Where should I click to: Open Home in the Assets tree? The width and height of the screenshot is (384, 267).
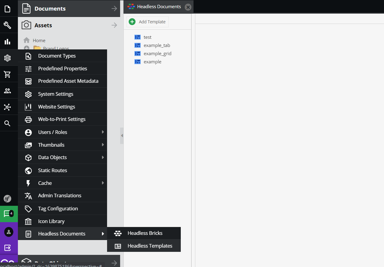[x=39, y=40]
